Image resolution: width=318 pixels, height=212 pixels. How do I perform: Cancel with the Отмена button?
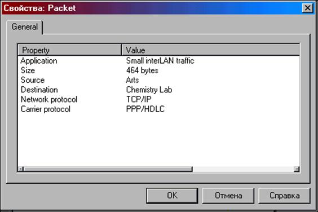[x=228, y=196]
